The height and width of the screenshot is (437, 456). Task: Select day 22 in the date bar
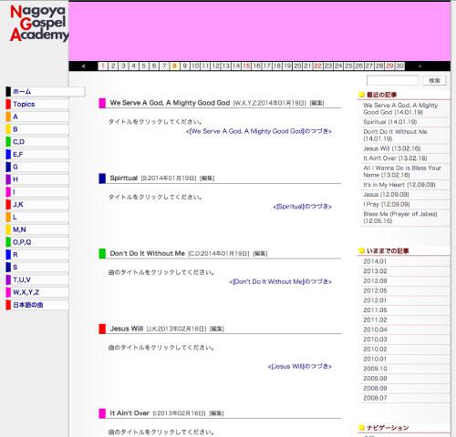[x=317, y=66]
